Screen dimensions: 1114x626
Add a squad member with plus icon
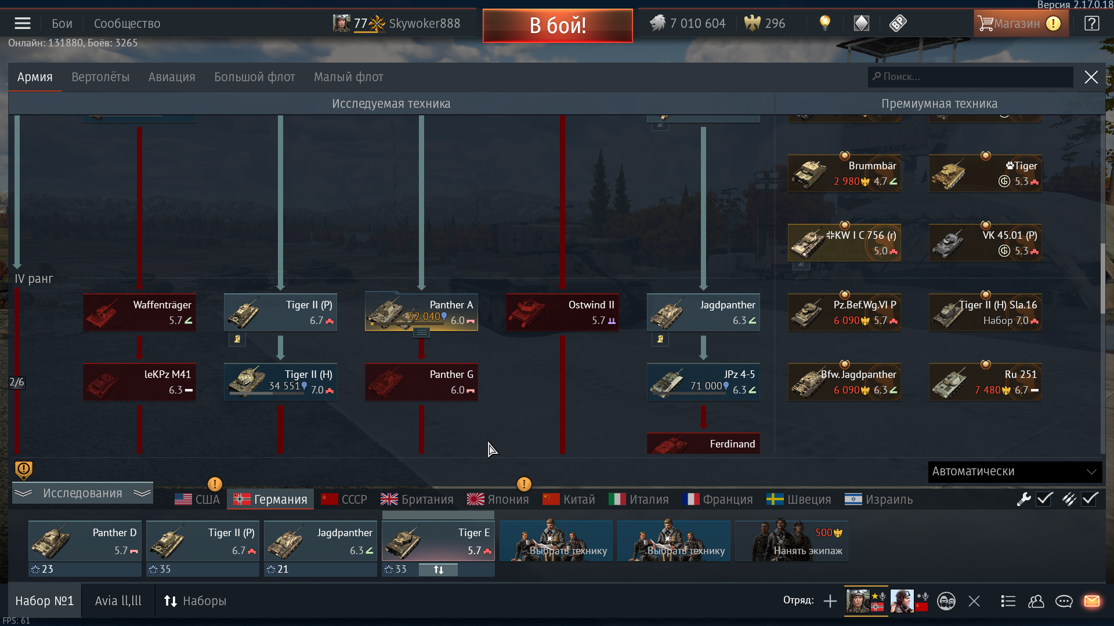tap(830, 601)
